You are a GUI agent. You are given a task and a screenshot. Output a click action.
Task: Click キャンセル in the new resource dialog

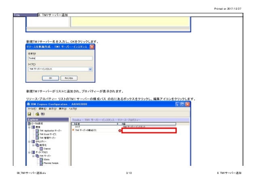69,78
